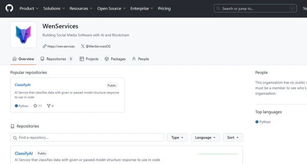The height and width of the screenshot is (164, 307).
Task: Focus the Search or jump to field
Action: (255, 8)
